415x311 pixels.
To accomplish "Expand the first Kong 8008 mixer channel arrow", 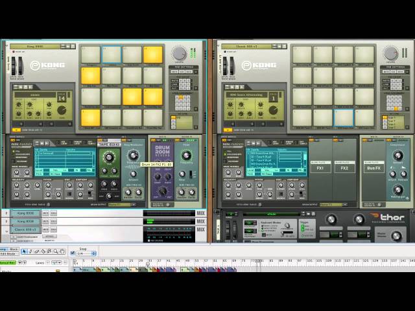I will click(6, 213).
